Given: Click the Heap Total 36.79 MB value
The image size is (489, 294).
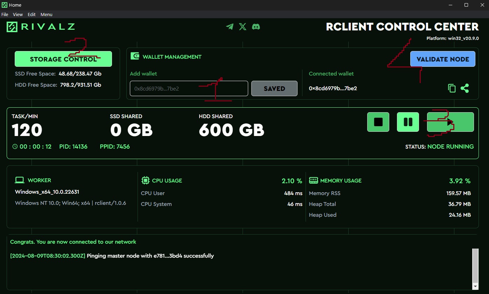Looking at the screenshot, I should pyautogui.click(x=459, y=204).
